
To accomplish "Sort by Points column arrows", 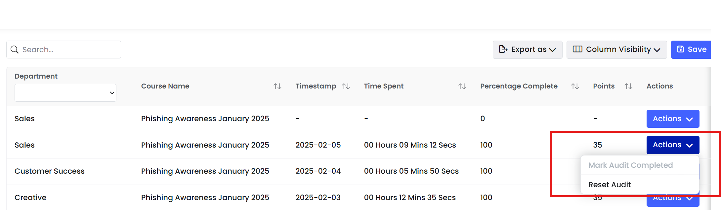I will (x=628, y=86).
